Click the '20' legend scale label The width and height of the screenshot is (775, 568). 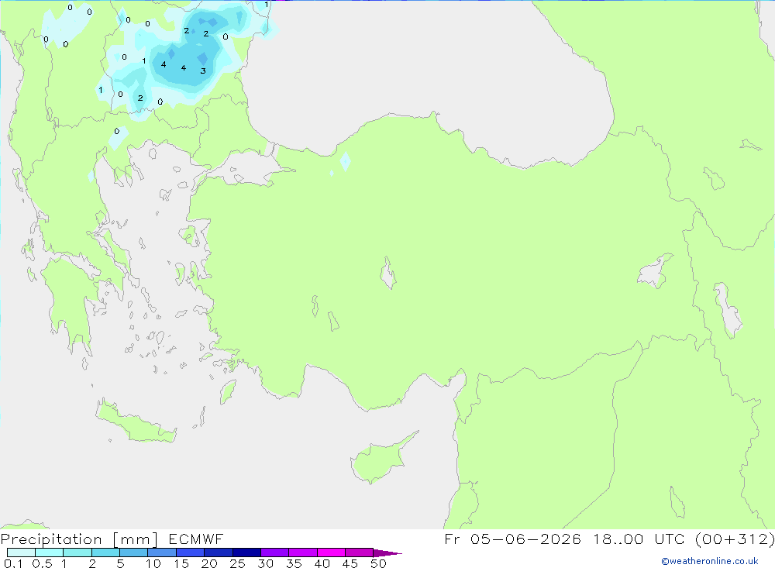209,563
